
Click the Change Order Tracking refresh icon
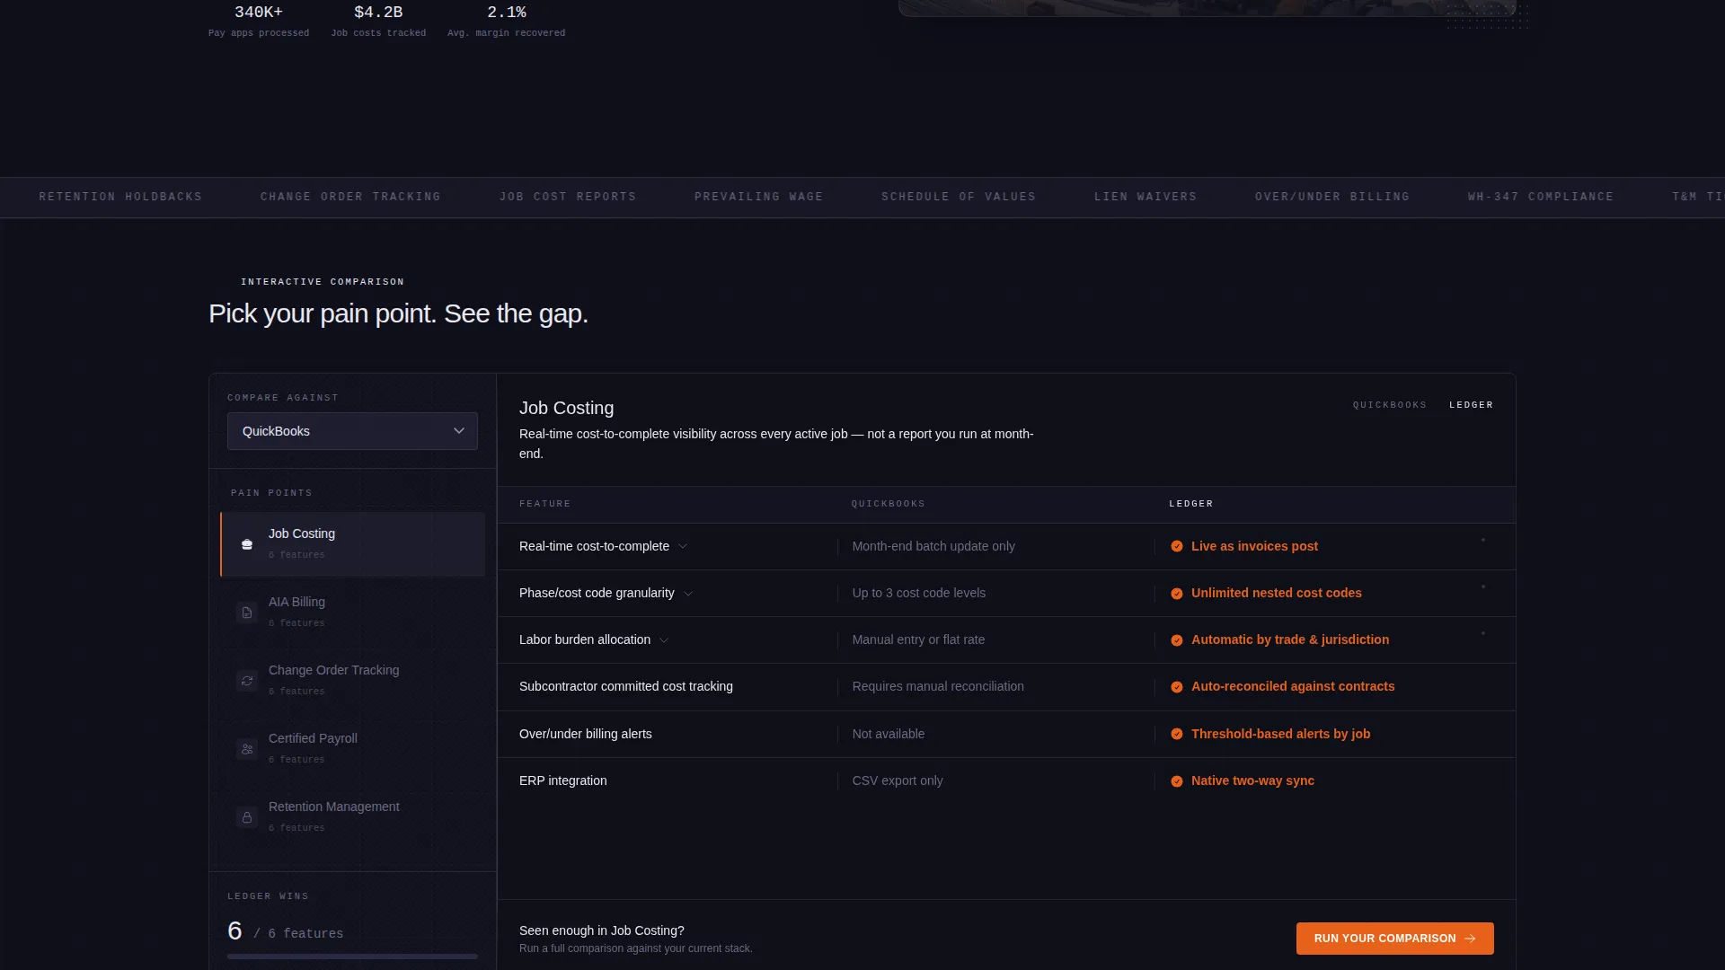(247, 681)
